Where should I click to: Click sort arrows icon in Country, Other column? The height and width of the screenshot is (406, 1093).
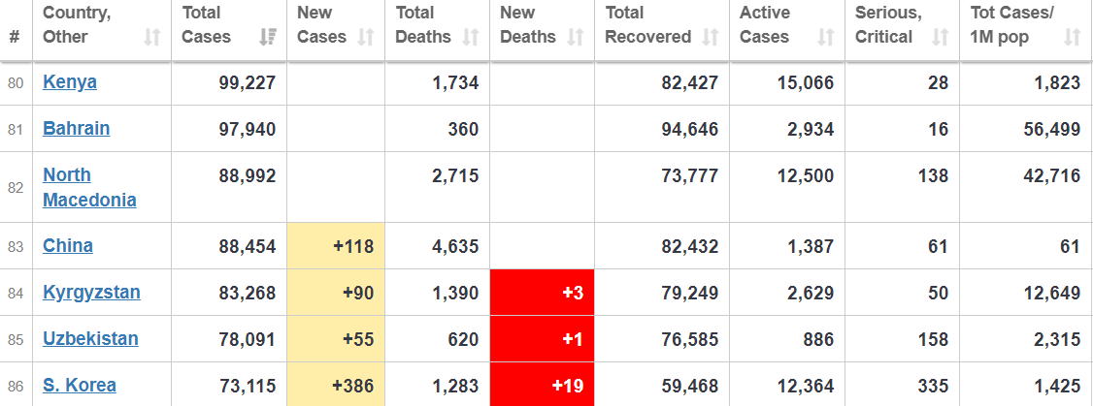(152, 38)
